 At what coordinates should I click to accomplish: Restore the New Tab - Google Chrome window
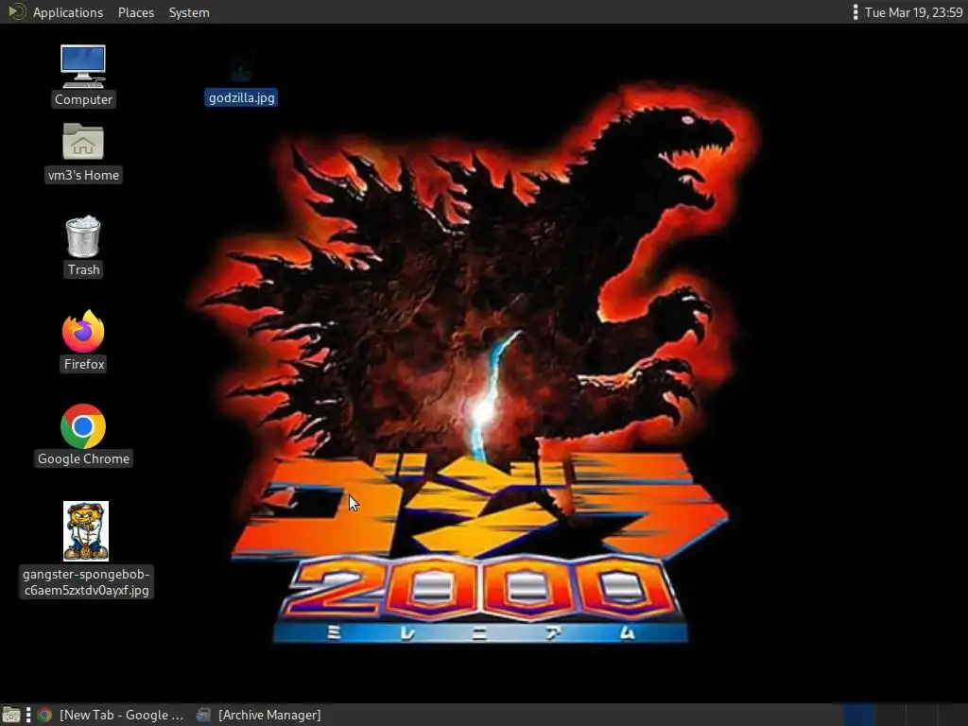click(x=112, y=715)
